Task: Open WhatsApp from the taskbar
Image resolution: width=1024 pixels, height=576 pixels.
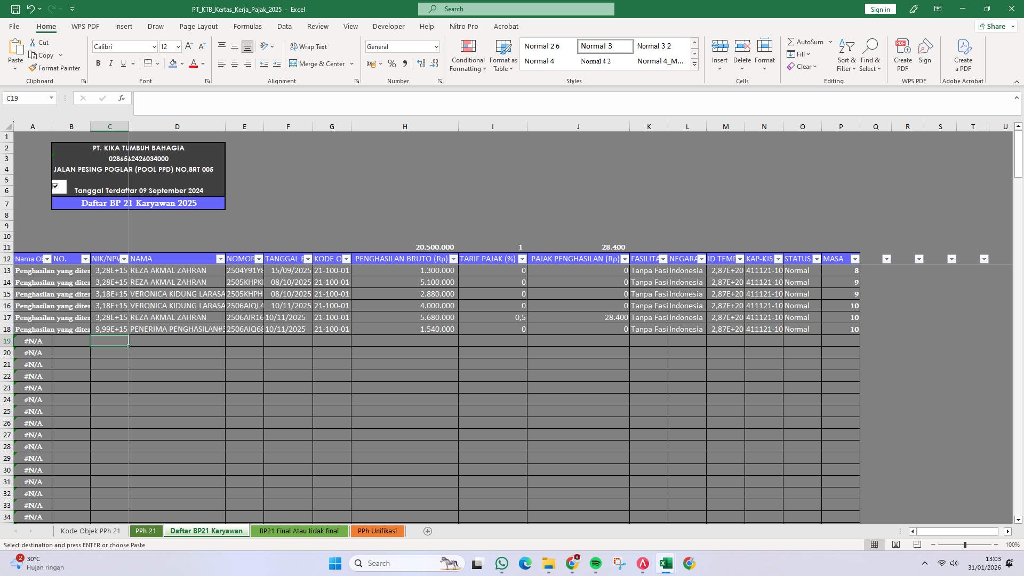Action: (x=502, y=563)
